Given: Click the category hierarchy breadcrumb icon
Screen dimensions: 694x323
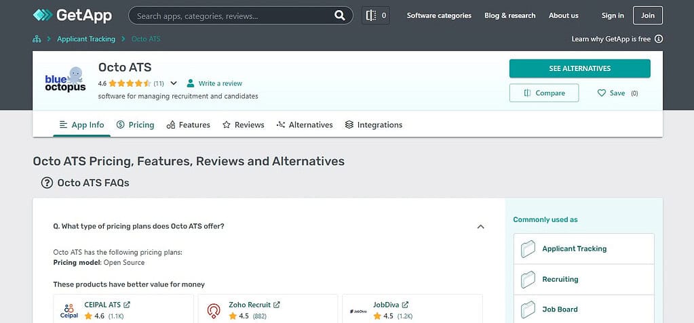Looking at the screenshot, I should pyautogui.click(x=37, y=39).
